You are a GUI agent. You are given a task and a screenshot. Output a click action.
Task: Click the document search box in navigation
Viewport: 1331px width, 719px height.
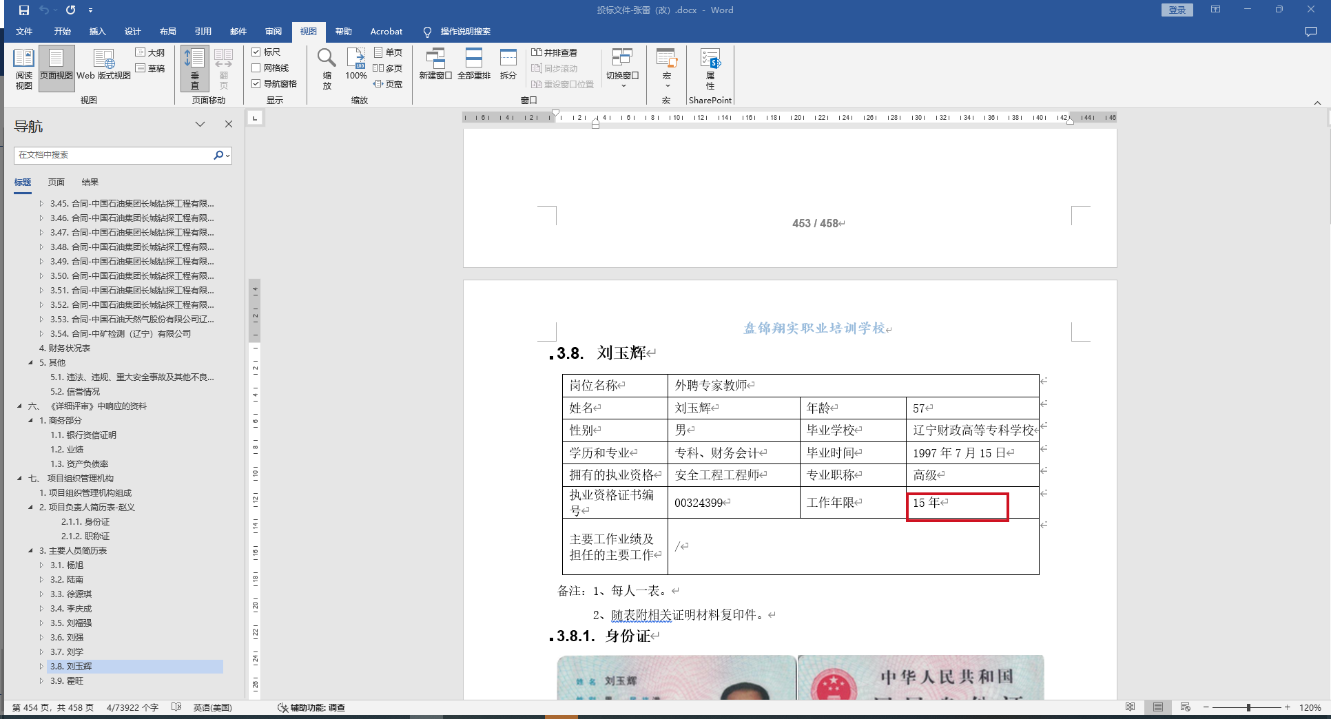tap(114, 155)
